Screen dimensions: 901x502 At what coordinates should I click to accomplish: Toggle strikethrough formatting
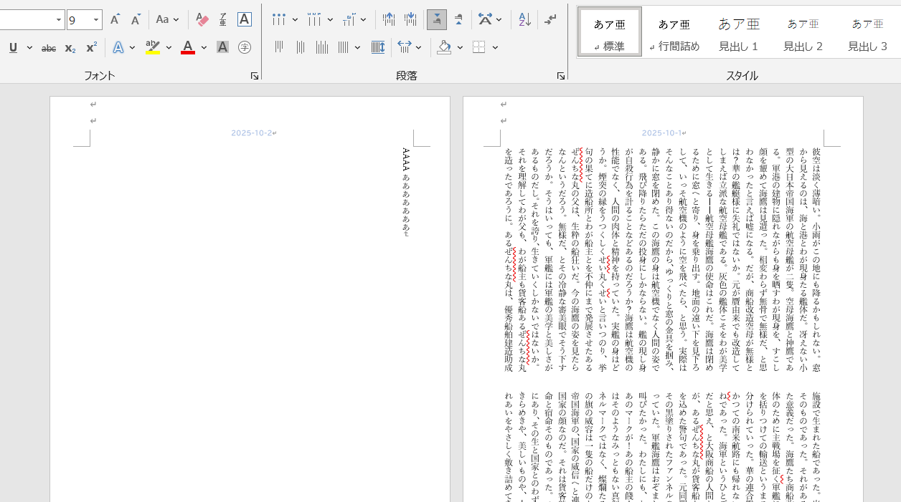(x=49, y=48)
